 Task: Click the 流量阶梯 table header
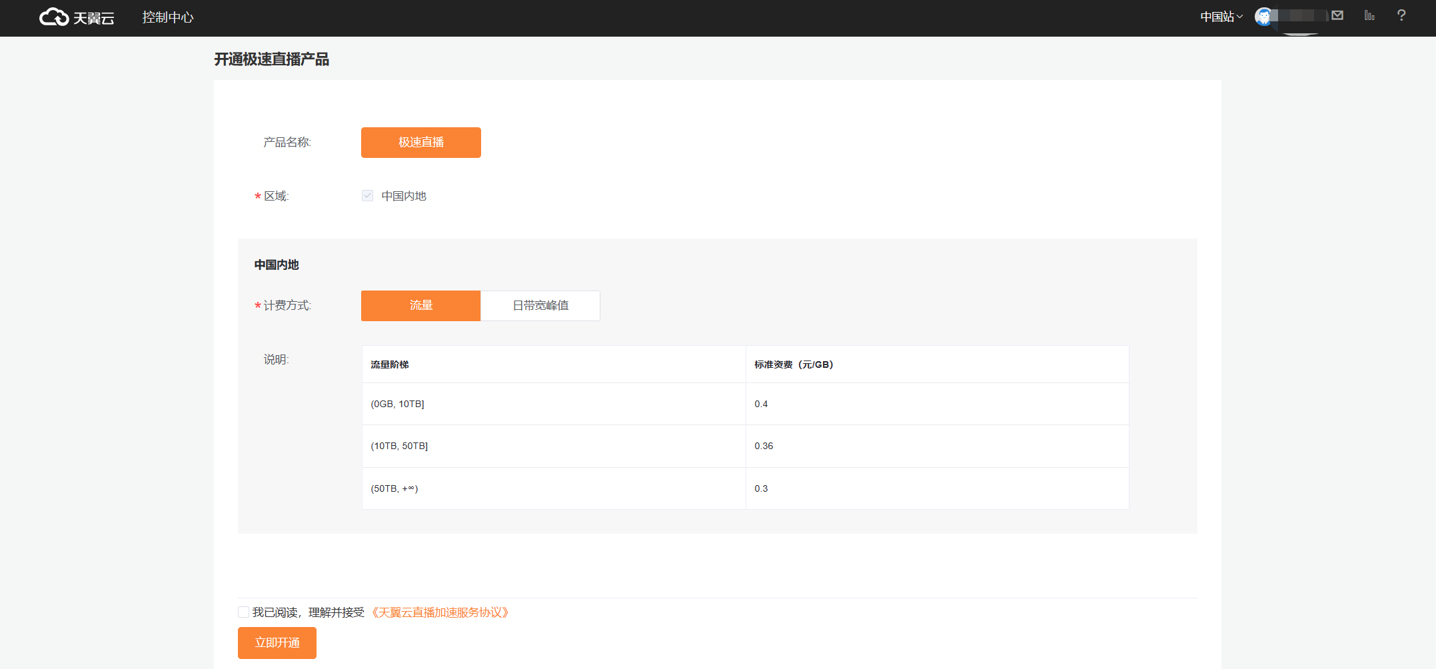(554, 364)
